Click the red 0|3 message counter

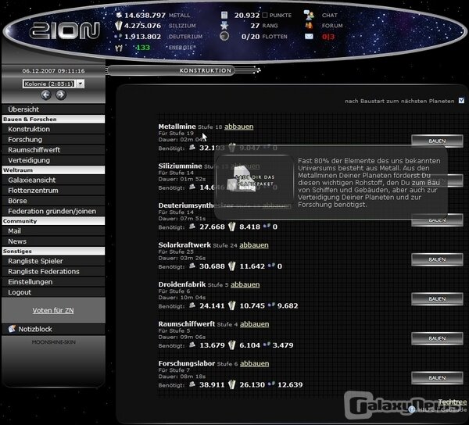coord(328,37)
